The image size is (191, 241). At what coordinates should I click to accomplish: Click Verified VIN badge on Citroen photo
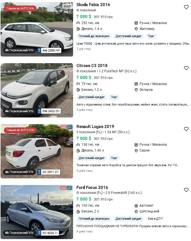click(19, 111)
